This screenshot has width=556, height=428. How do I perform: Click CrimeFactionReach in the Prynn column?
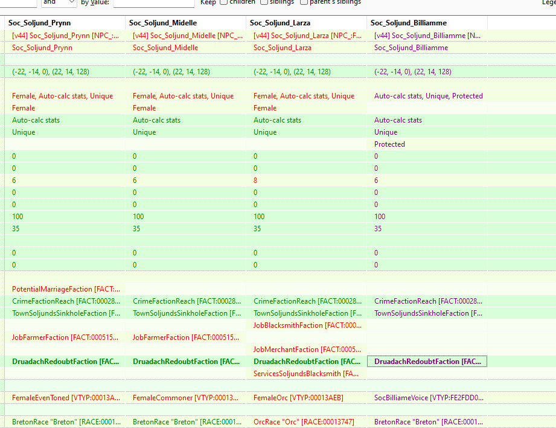65,301
